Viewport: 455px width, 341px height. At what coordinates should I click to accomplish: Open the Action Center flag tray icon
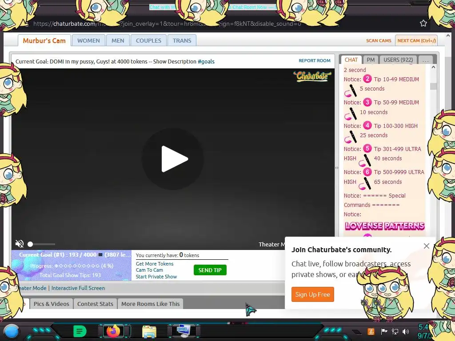pyautogui.click(x=384, y=331)
